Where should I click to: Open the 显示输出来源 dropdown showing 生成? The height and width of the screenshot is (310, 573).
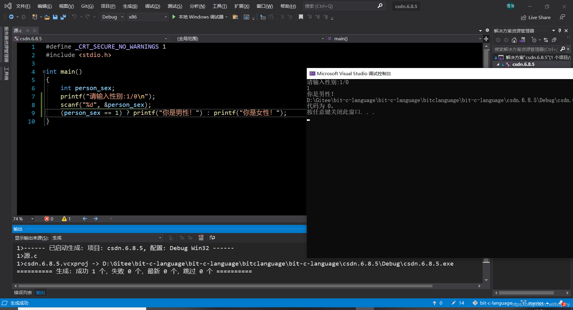click(x=107, y=238)
